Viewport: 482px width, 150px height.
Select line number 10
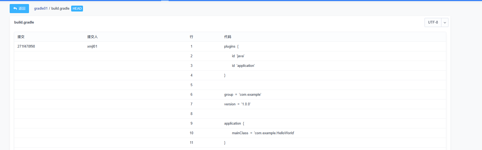click(x=191, y=133)
